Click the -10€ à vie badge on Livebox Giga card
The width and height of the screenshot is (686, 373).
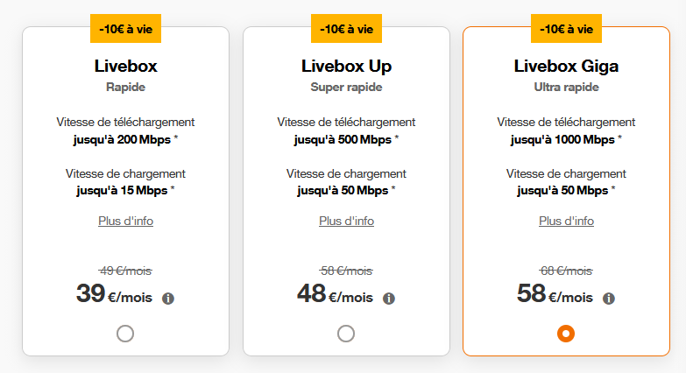pos(566,29)
